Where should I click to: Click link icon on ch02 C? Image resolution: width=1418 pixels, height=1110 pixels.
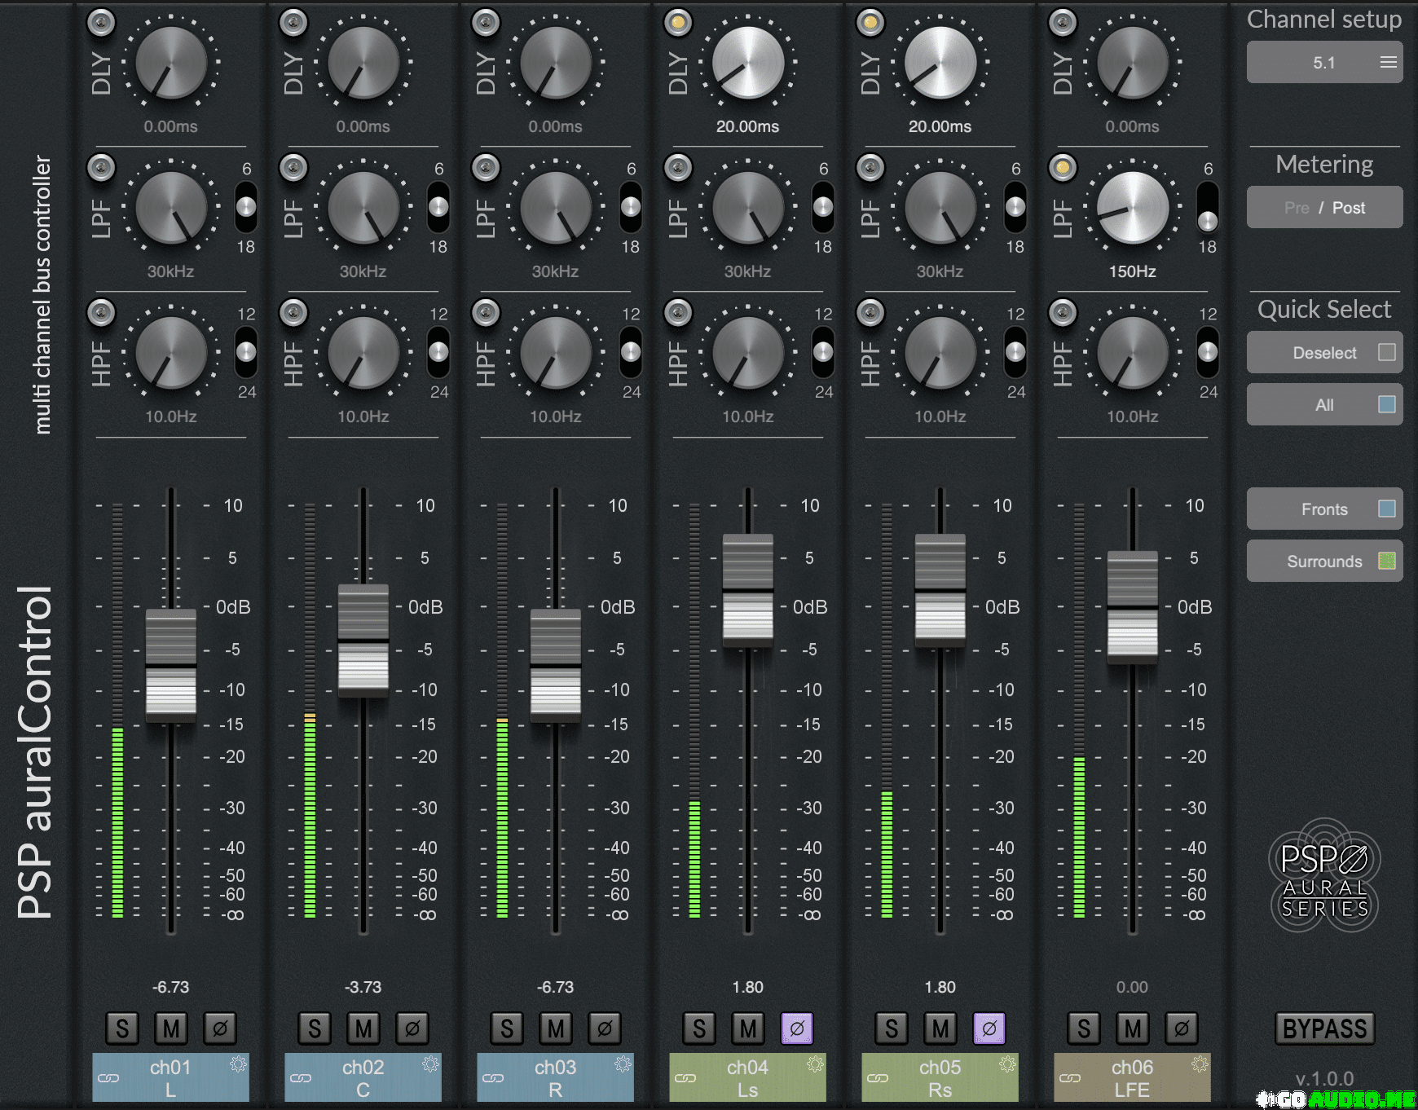click(301, 1078)
